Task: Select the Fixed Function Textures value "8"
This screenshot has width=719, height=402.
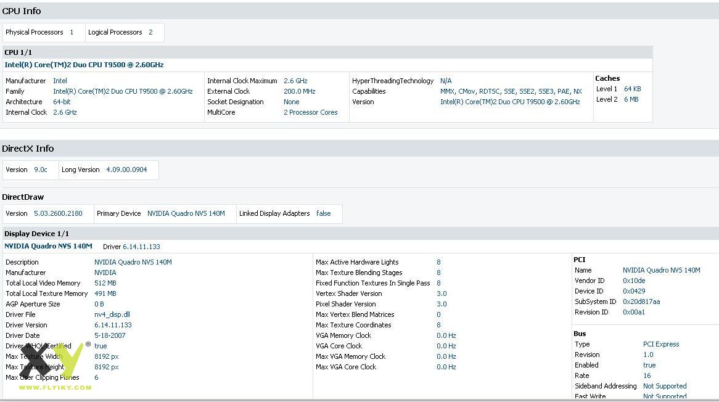Action: (x=438, y=283)
